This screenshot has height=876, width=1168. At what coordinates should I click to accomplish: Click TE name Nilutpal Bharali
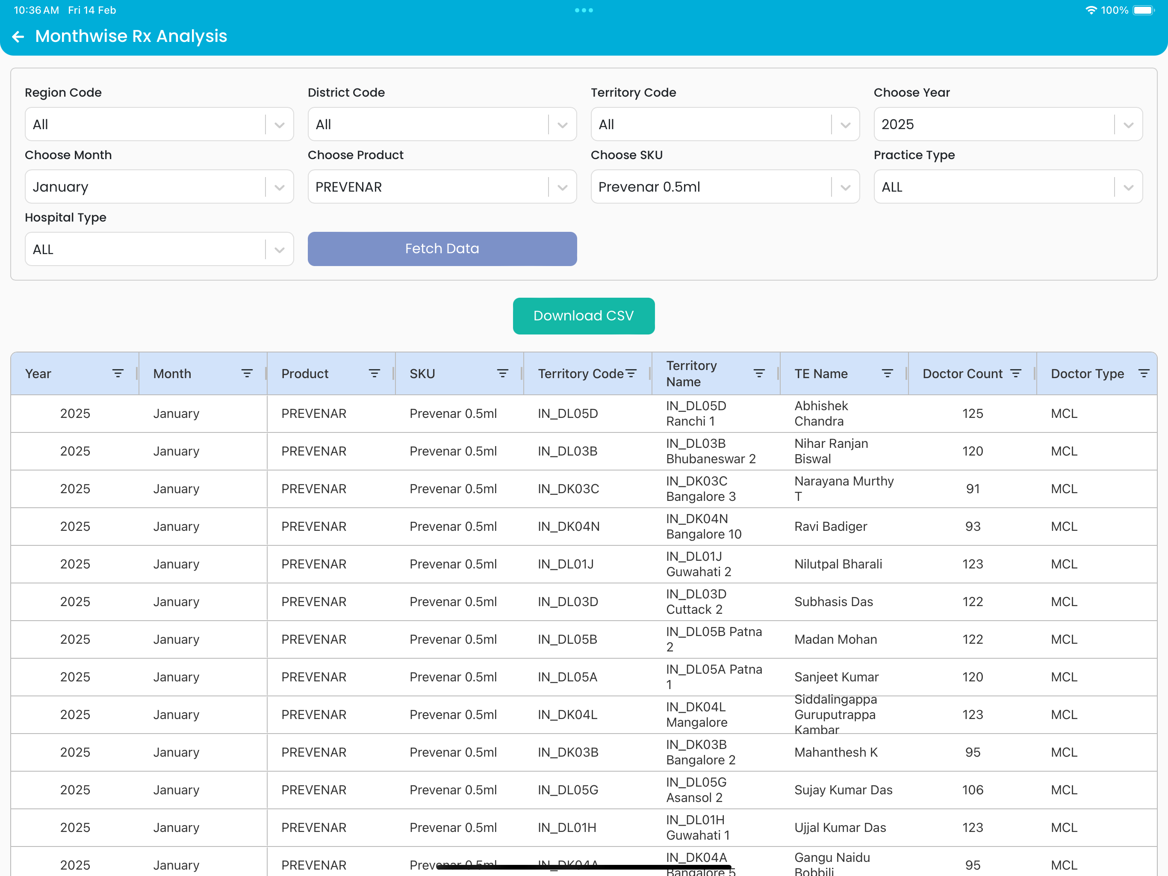[838, 564]
